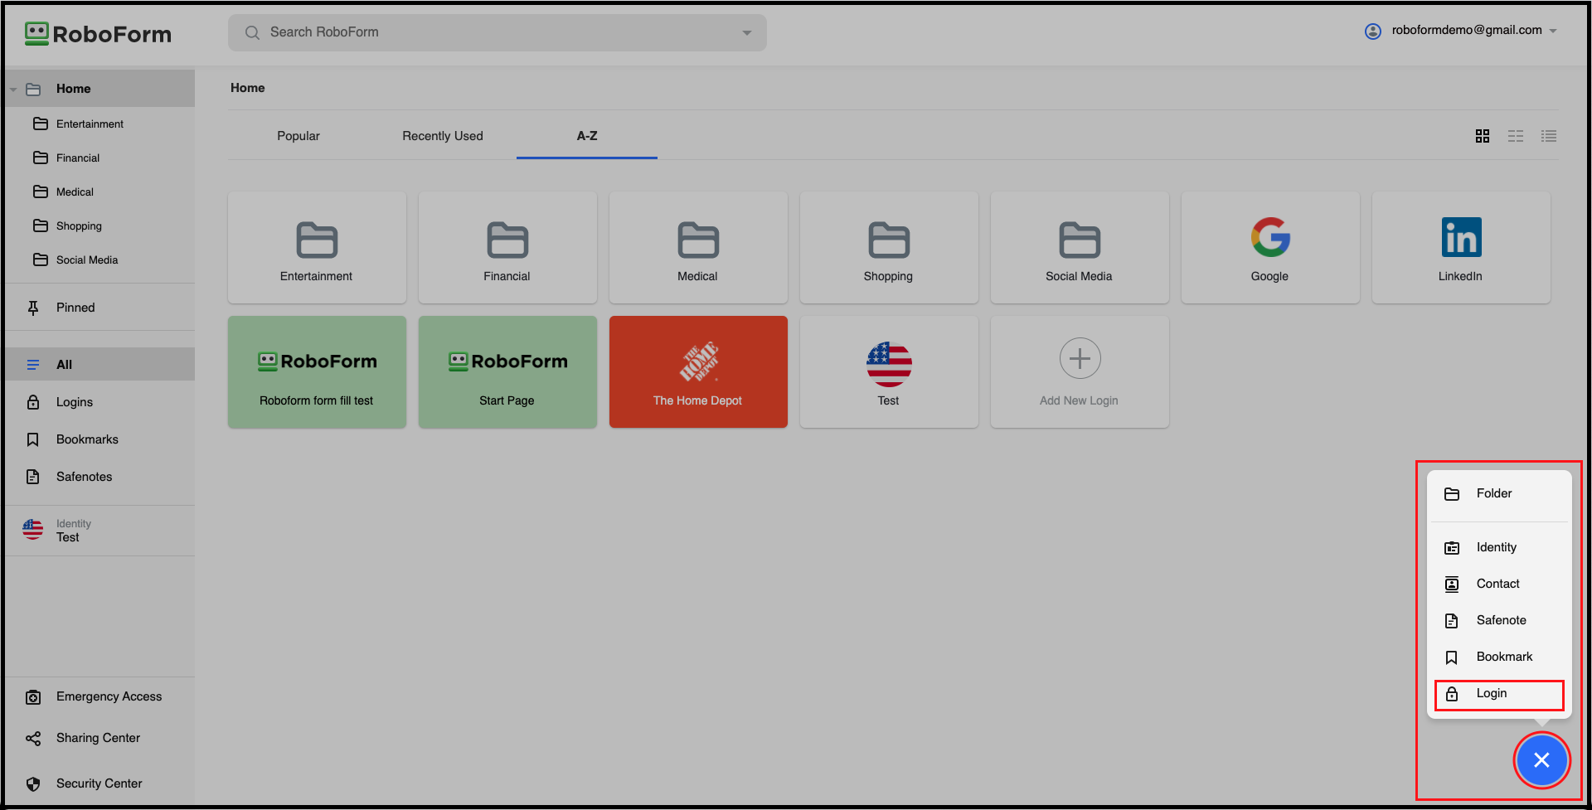Close the blue floating action menu
Screen dimensions: 1592x810
pos(1541,760)
